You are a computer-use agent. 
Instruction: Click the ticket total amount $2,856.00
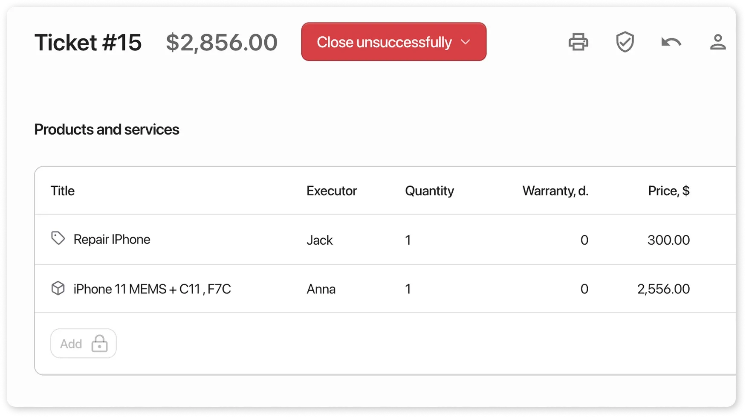pyautogui.click(x=222, y=42)
